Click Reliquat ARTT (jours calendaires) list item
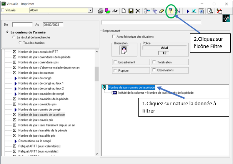Screen dimensions: 233x164 pos(39,146)
